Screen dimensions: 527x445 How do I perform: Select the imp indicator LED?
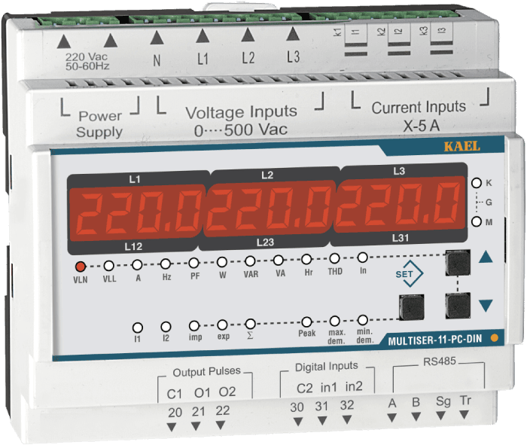[x=194, y=326]
